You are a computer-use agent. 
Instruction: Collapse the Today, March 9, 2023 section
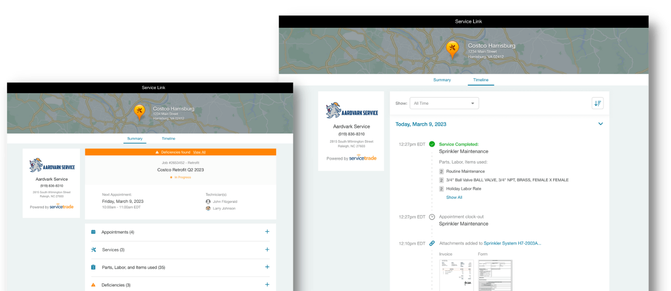(x=600, y=124)
